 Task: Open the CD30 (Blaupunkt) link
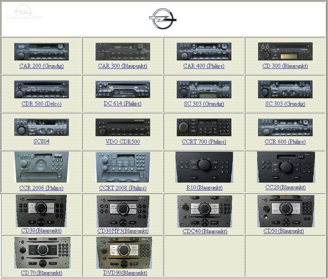(42, 231)
